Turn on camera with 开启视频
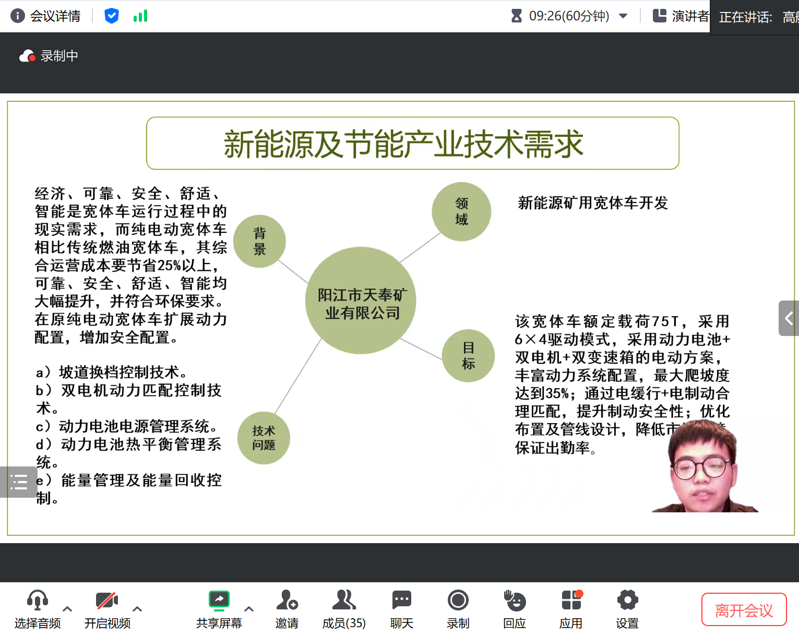 pos(108,608)
